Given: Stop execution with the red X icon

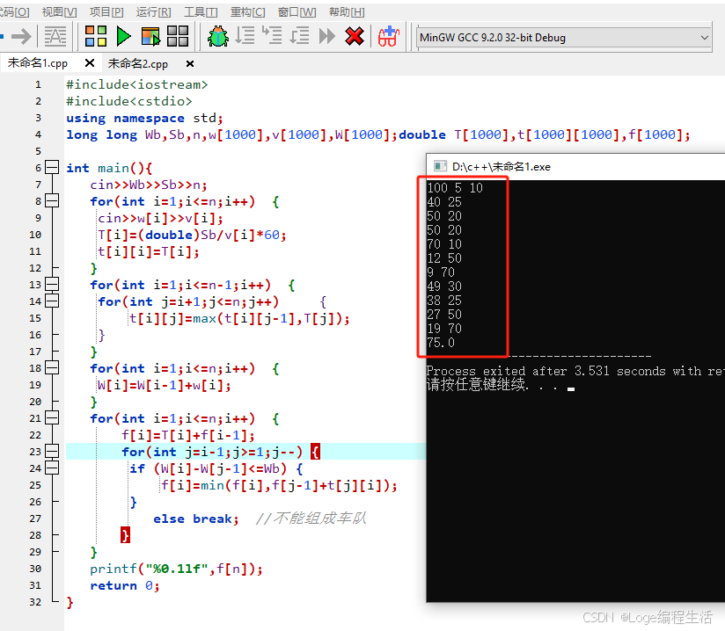Looking at the screenshot, I should (x=355, y=36).
